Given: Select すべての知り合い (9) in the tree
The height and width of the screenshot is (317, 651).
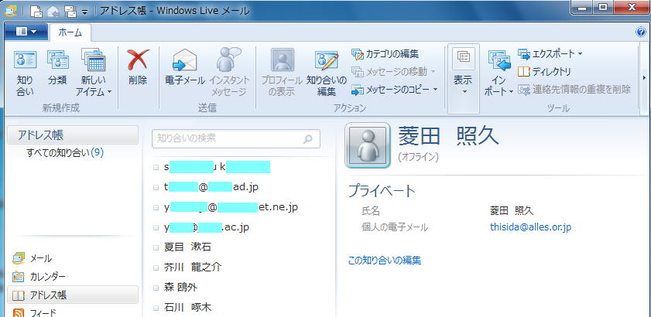Looking at the screenshot, I should click(x=65, y=152).
